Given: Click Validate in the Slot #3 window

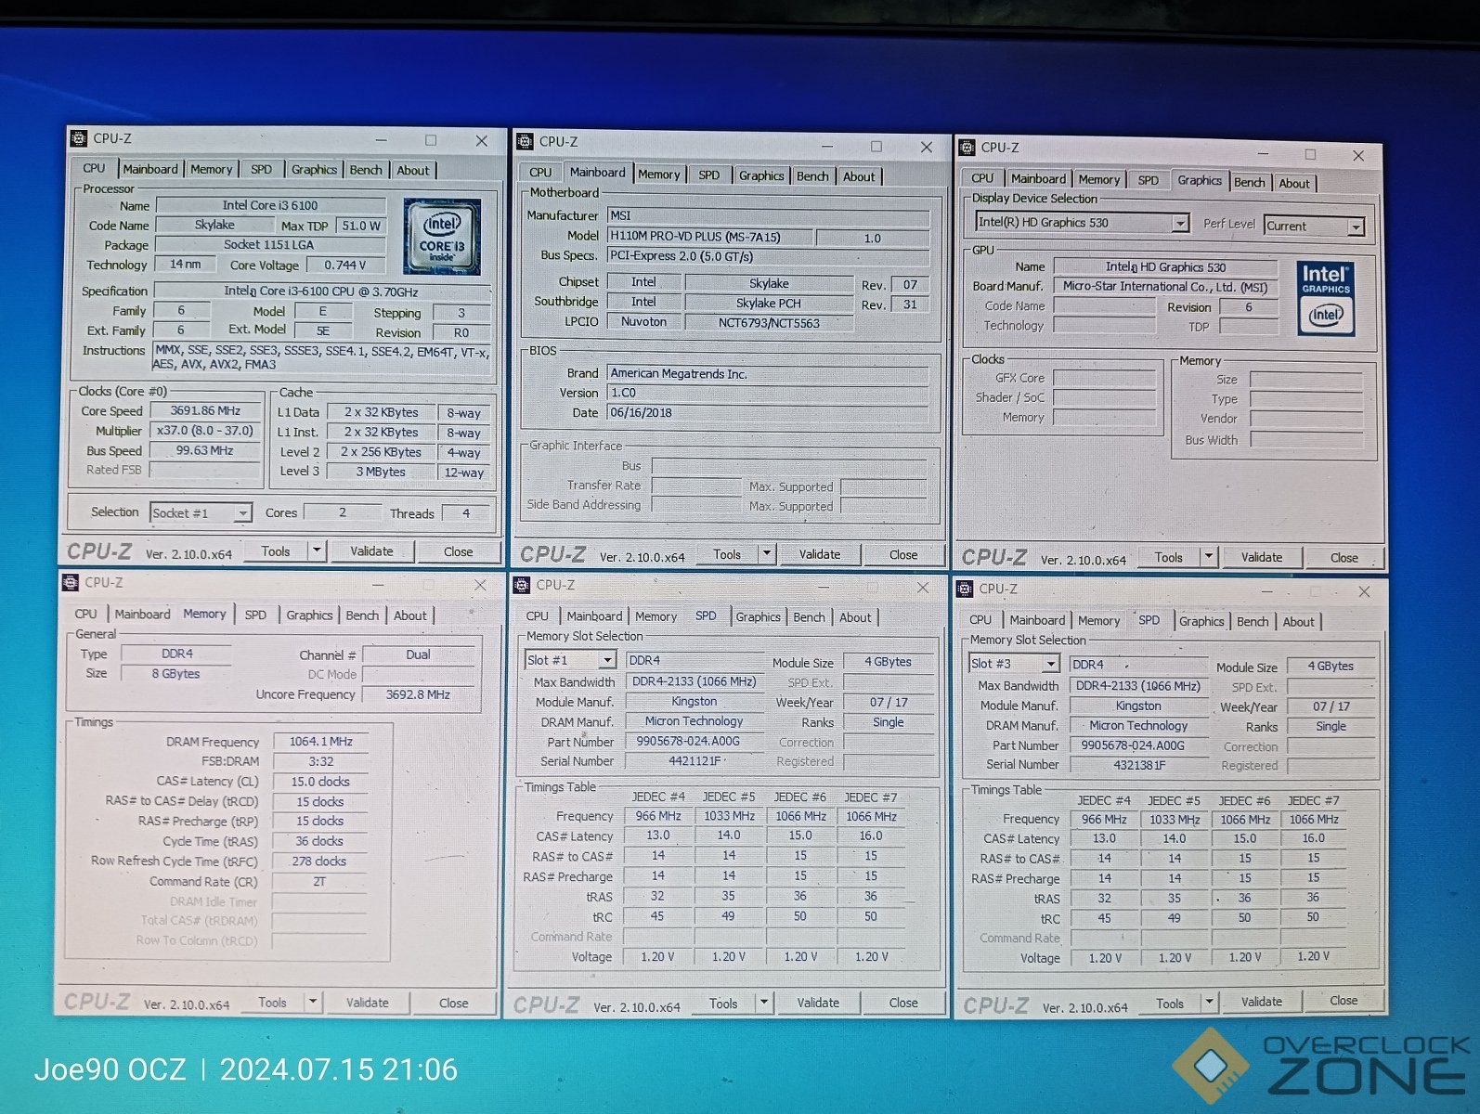Looking at the screenshot, I should [1262, 1002].
